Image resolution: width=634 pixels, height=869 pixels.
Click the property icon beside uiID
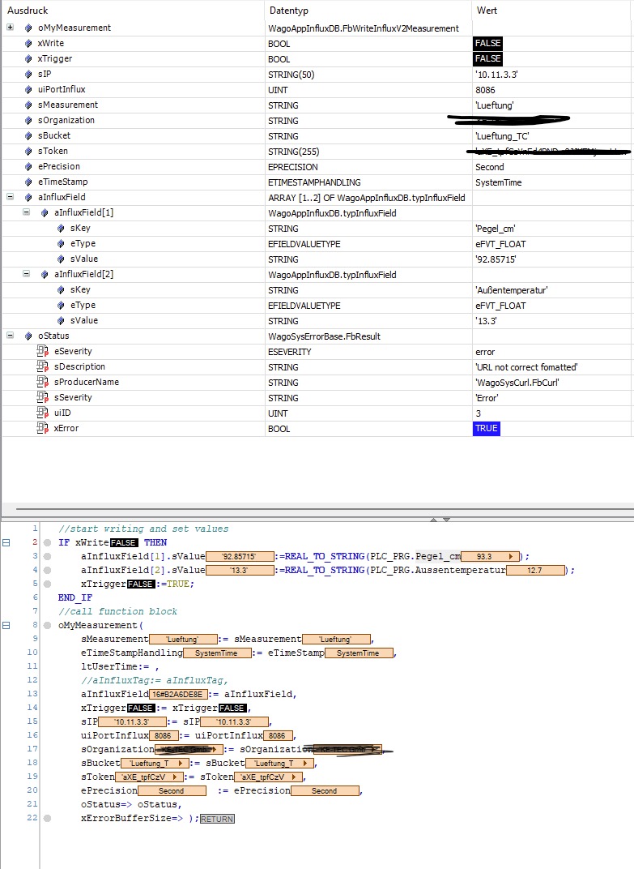coord(43,413)
